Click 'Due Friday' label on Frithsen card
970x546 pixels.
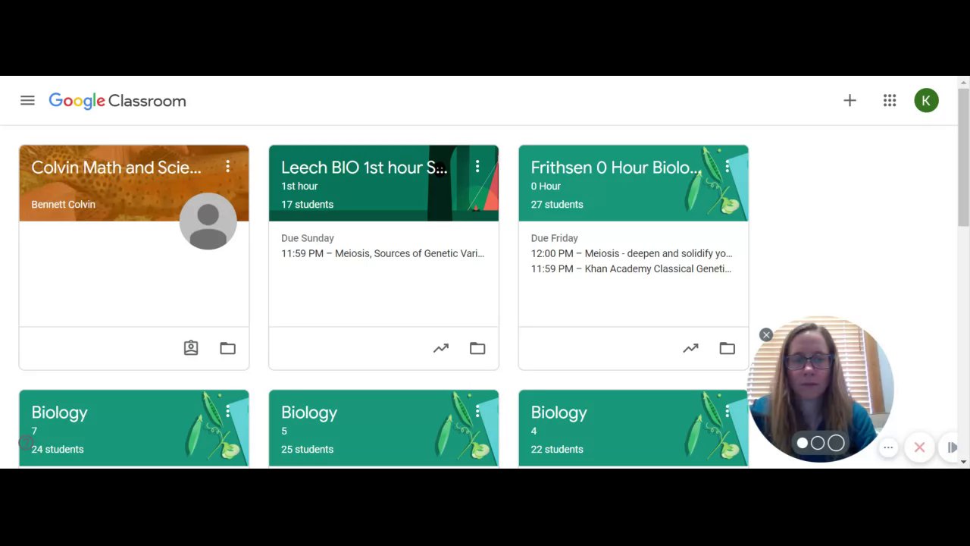555,238
